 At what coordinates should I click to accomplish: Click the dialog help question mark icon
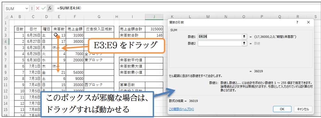click(297, 22)
